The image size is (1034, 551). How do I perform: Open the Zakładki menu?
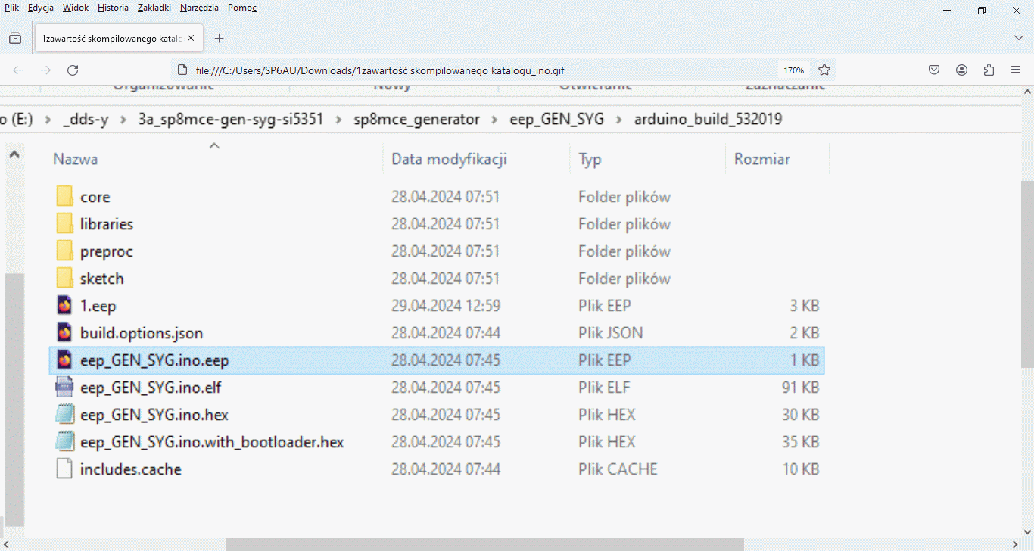point(154,8)
